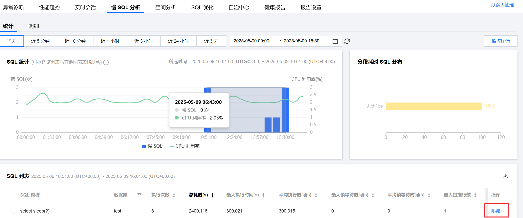Sort by 平均执行时间(s) column arrows
Image resolution: width=523 pixels, height=218 pixels.
point(316,195)
